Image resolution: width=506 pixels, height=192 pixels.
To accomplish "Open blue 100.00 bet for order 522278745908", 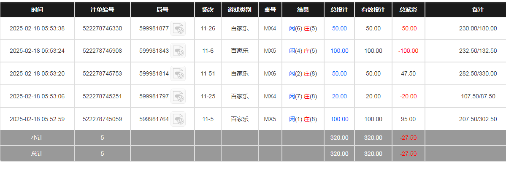I will 339,51.
